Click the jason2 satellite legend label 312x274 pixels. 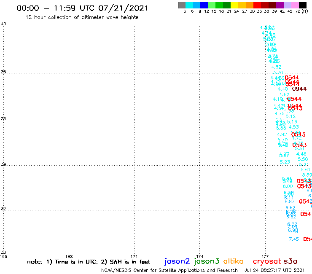point(177,261)
